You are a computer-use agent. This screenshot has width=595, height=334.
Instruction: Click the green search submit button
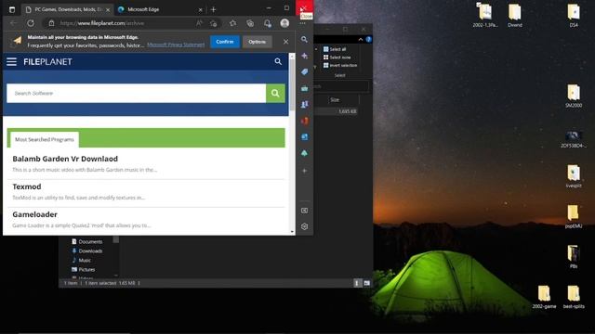275,93
